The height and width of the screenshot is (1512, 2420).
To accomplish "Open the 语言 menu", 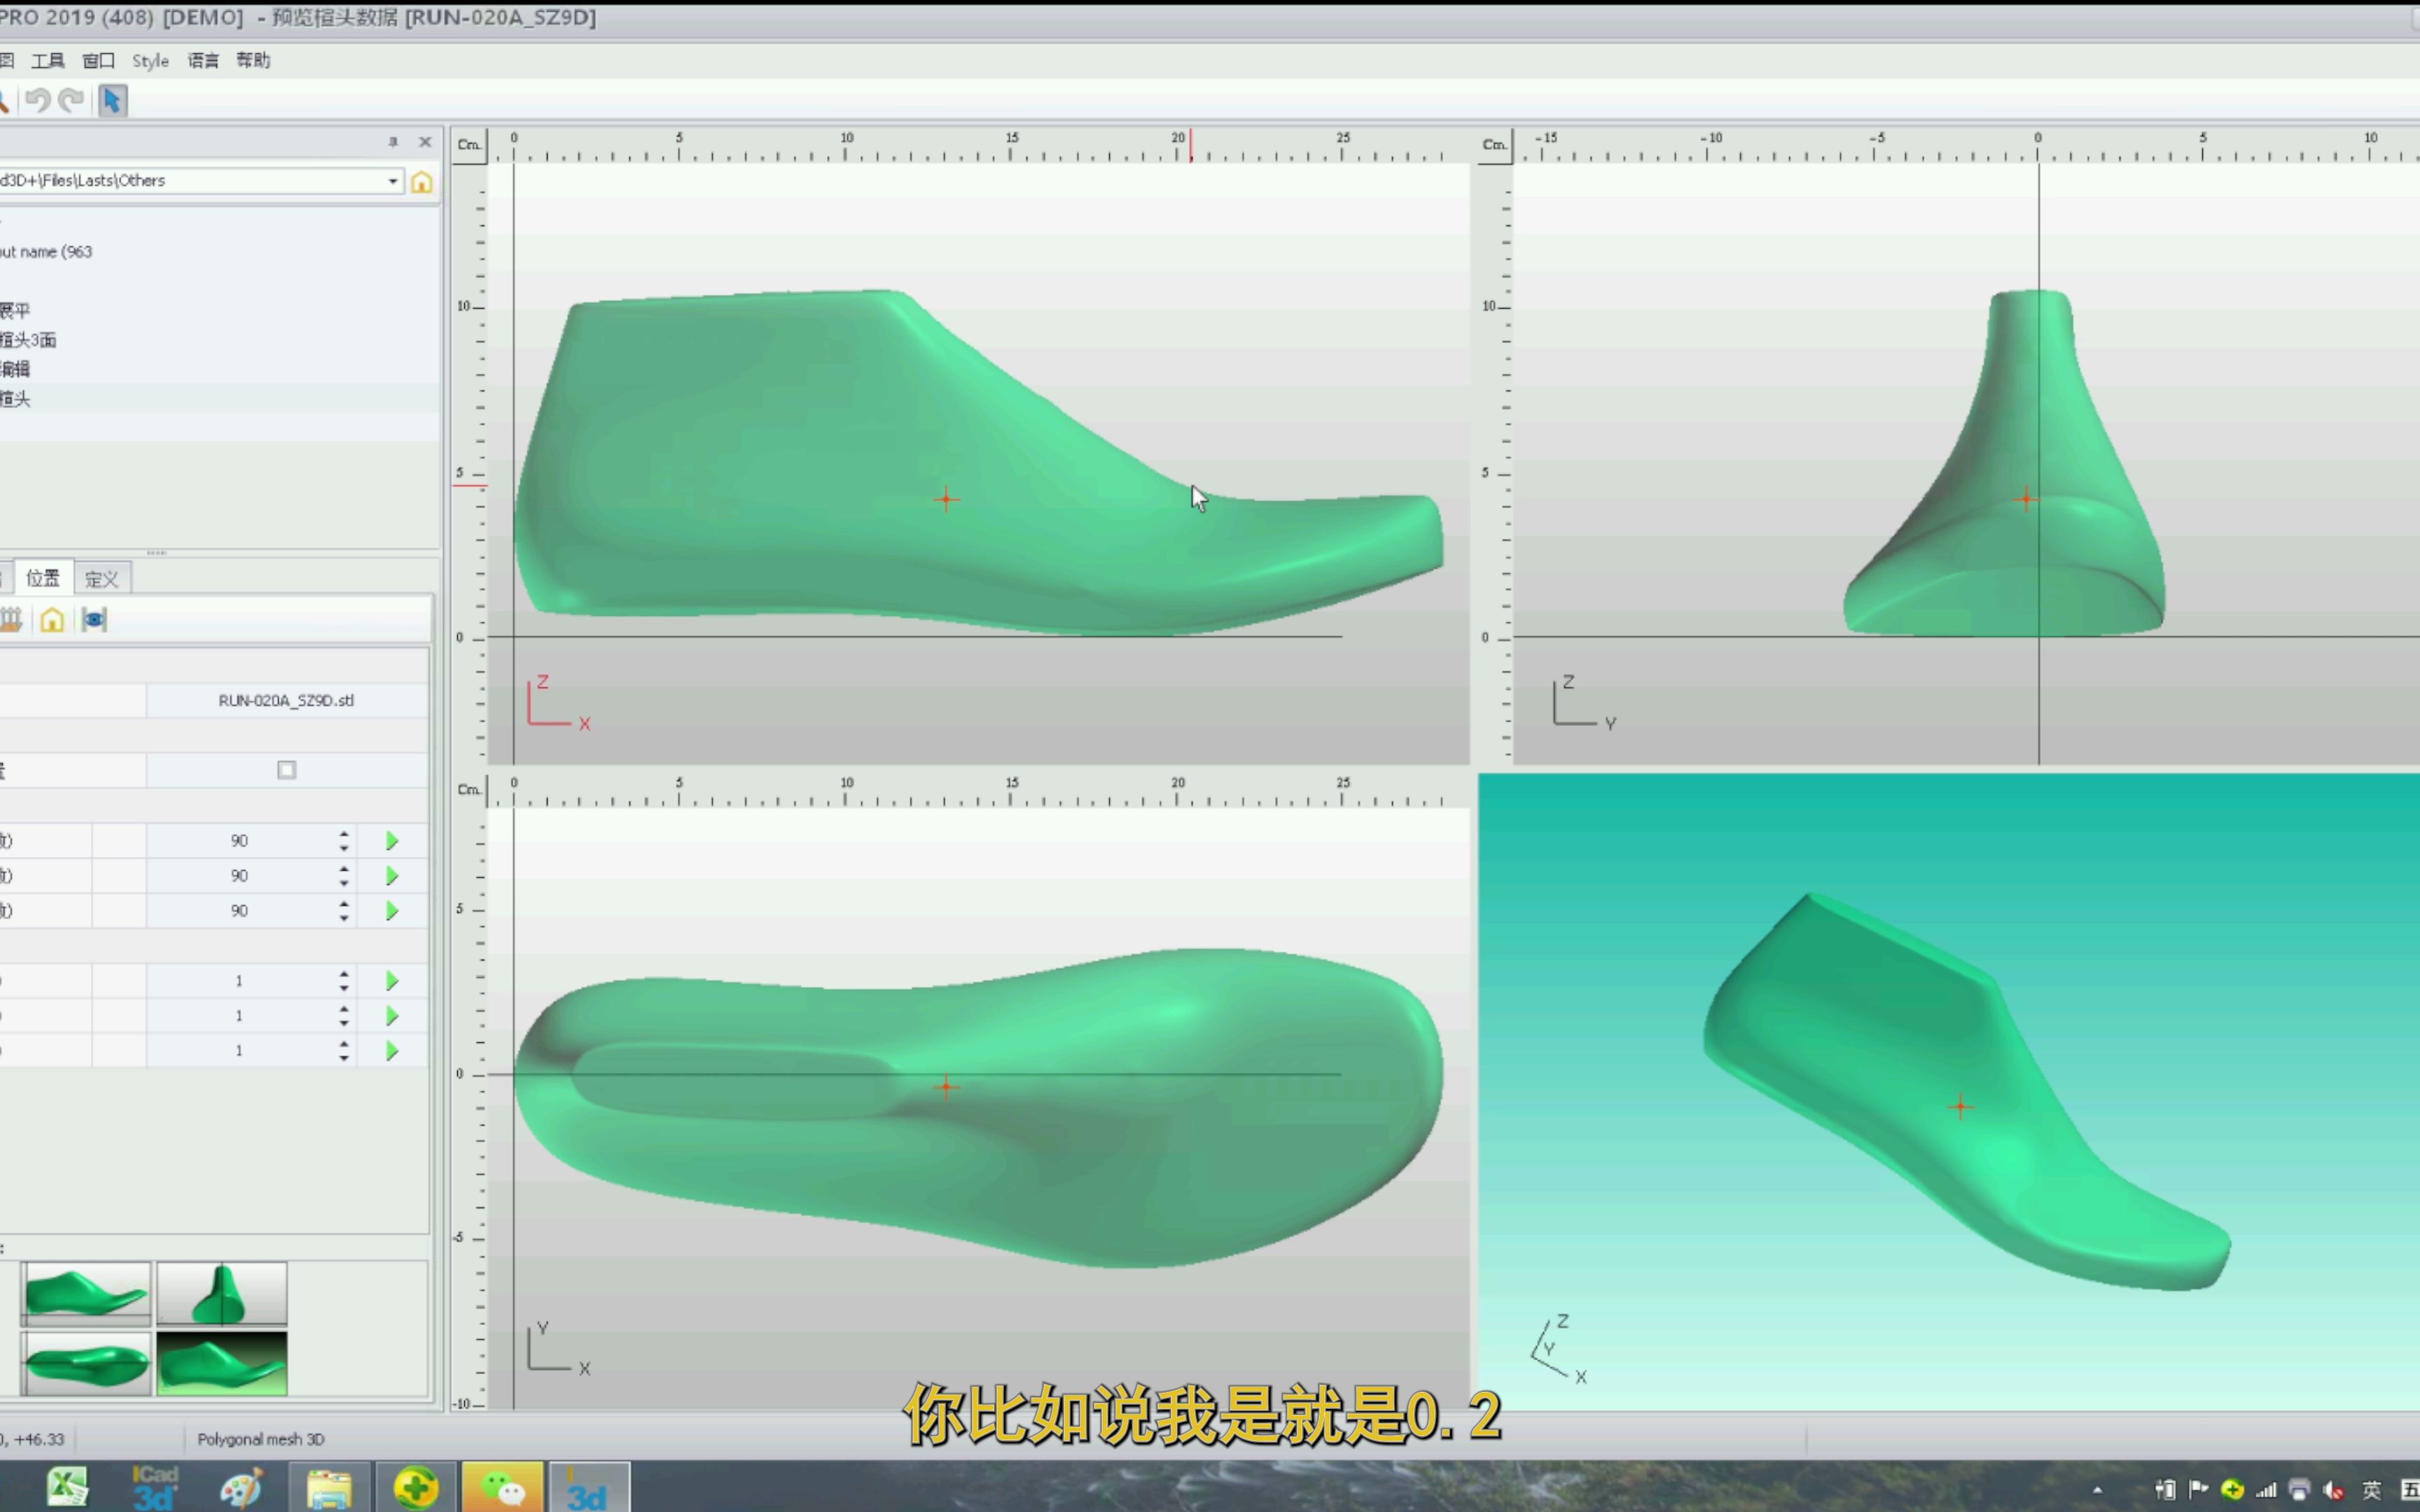I will [x=203, y=61].
